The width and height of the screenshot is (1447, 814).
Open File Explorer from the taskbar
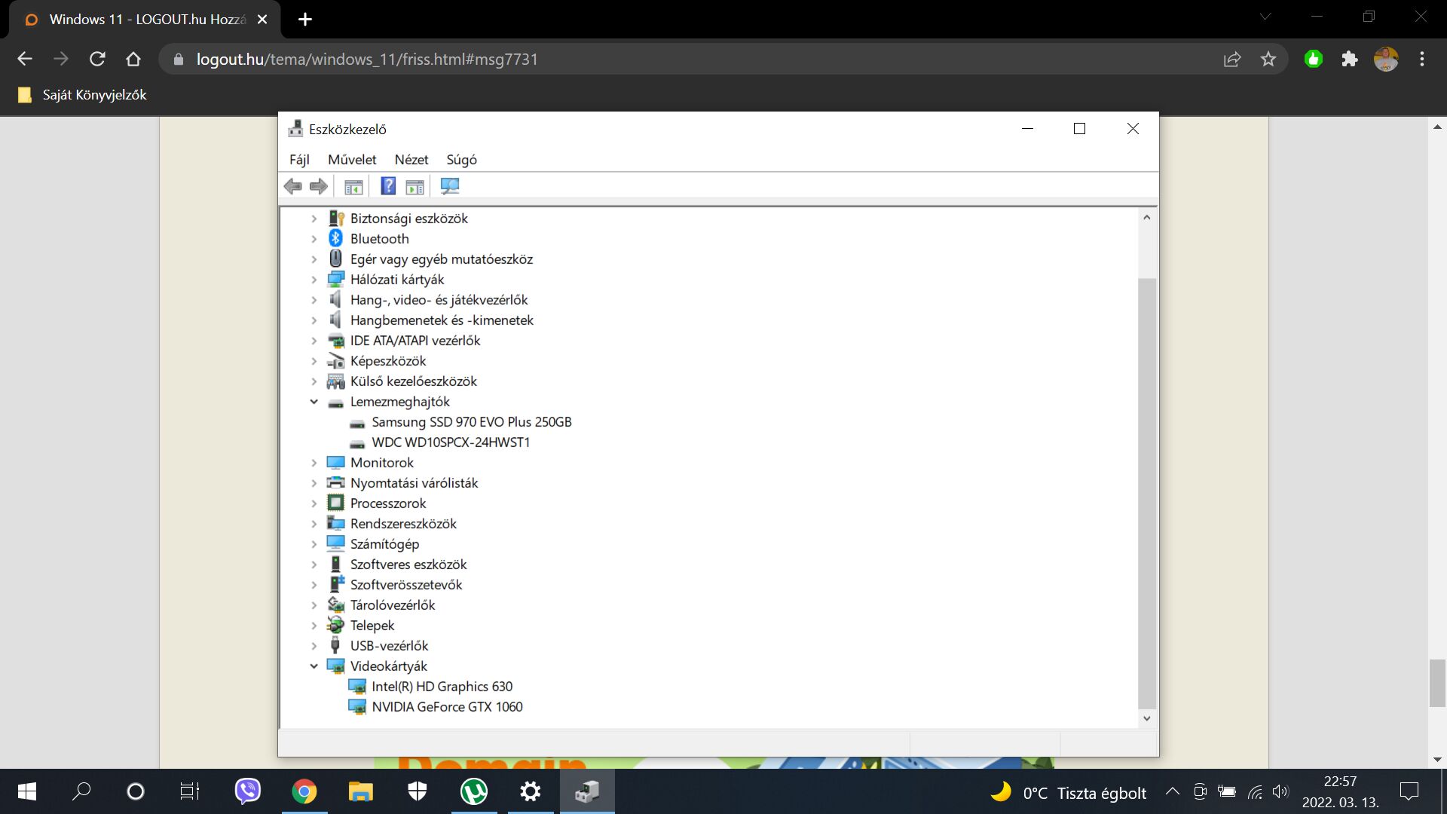click(x=361, y=791)
